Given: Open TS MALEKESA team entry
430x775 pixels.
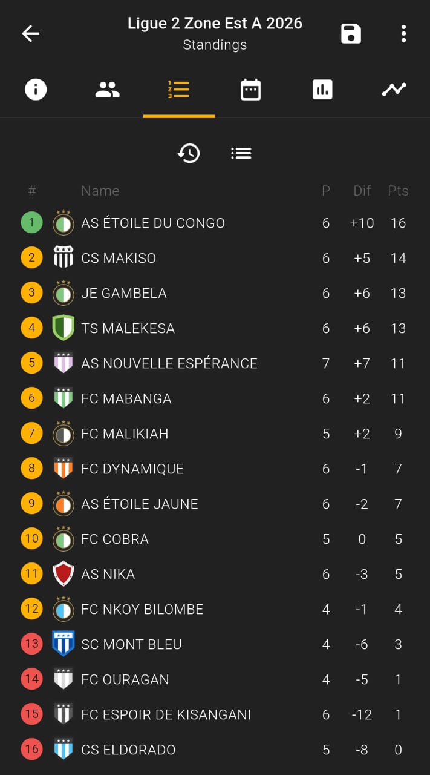Looking at the screenshot, I should click(128, 328).
